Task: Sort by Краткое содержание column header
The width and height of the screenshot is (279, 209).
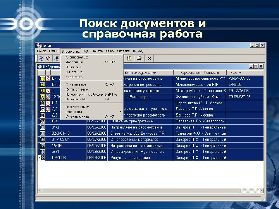Action: [x=141, y=73]
